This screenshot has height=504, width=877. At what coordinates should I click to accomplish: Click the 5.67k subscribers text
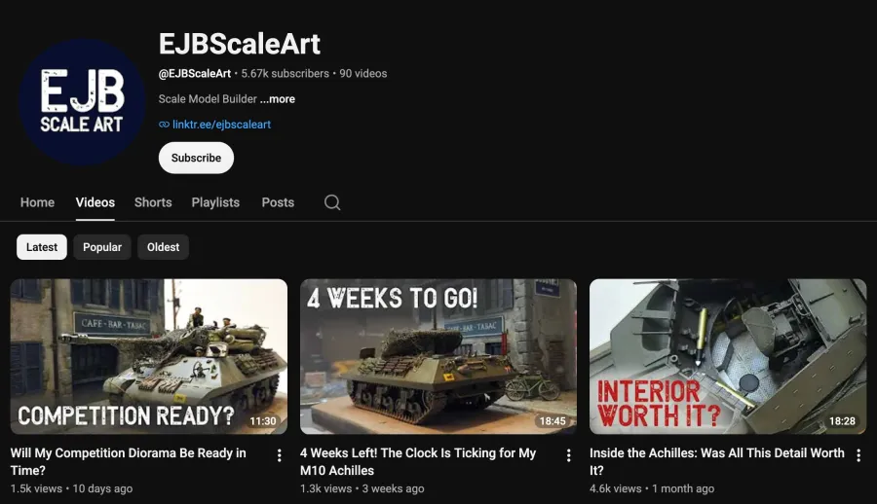[286, 73]
